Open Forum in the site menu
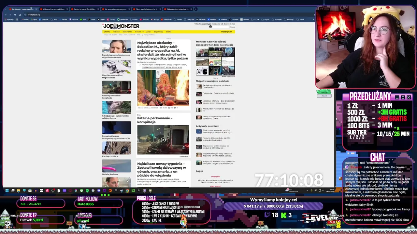The height and width of the screenshot is (234, 417). click(138, 32)
